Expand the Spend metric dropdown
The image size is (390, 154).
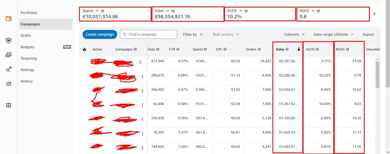click(x=98, y=11)
